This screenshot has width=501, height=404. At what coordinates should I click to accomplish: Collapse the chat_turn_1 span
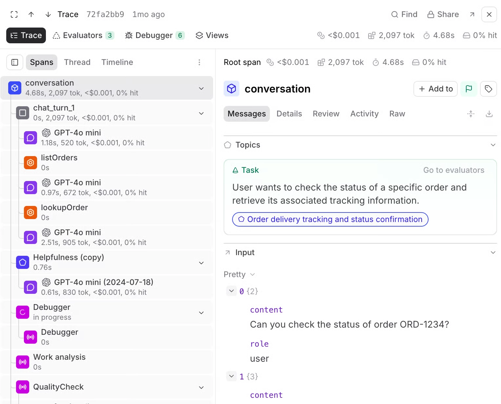201,113
